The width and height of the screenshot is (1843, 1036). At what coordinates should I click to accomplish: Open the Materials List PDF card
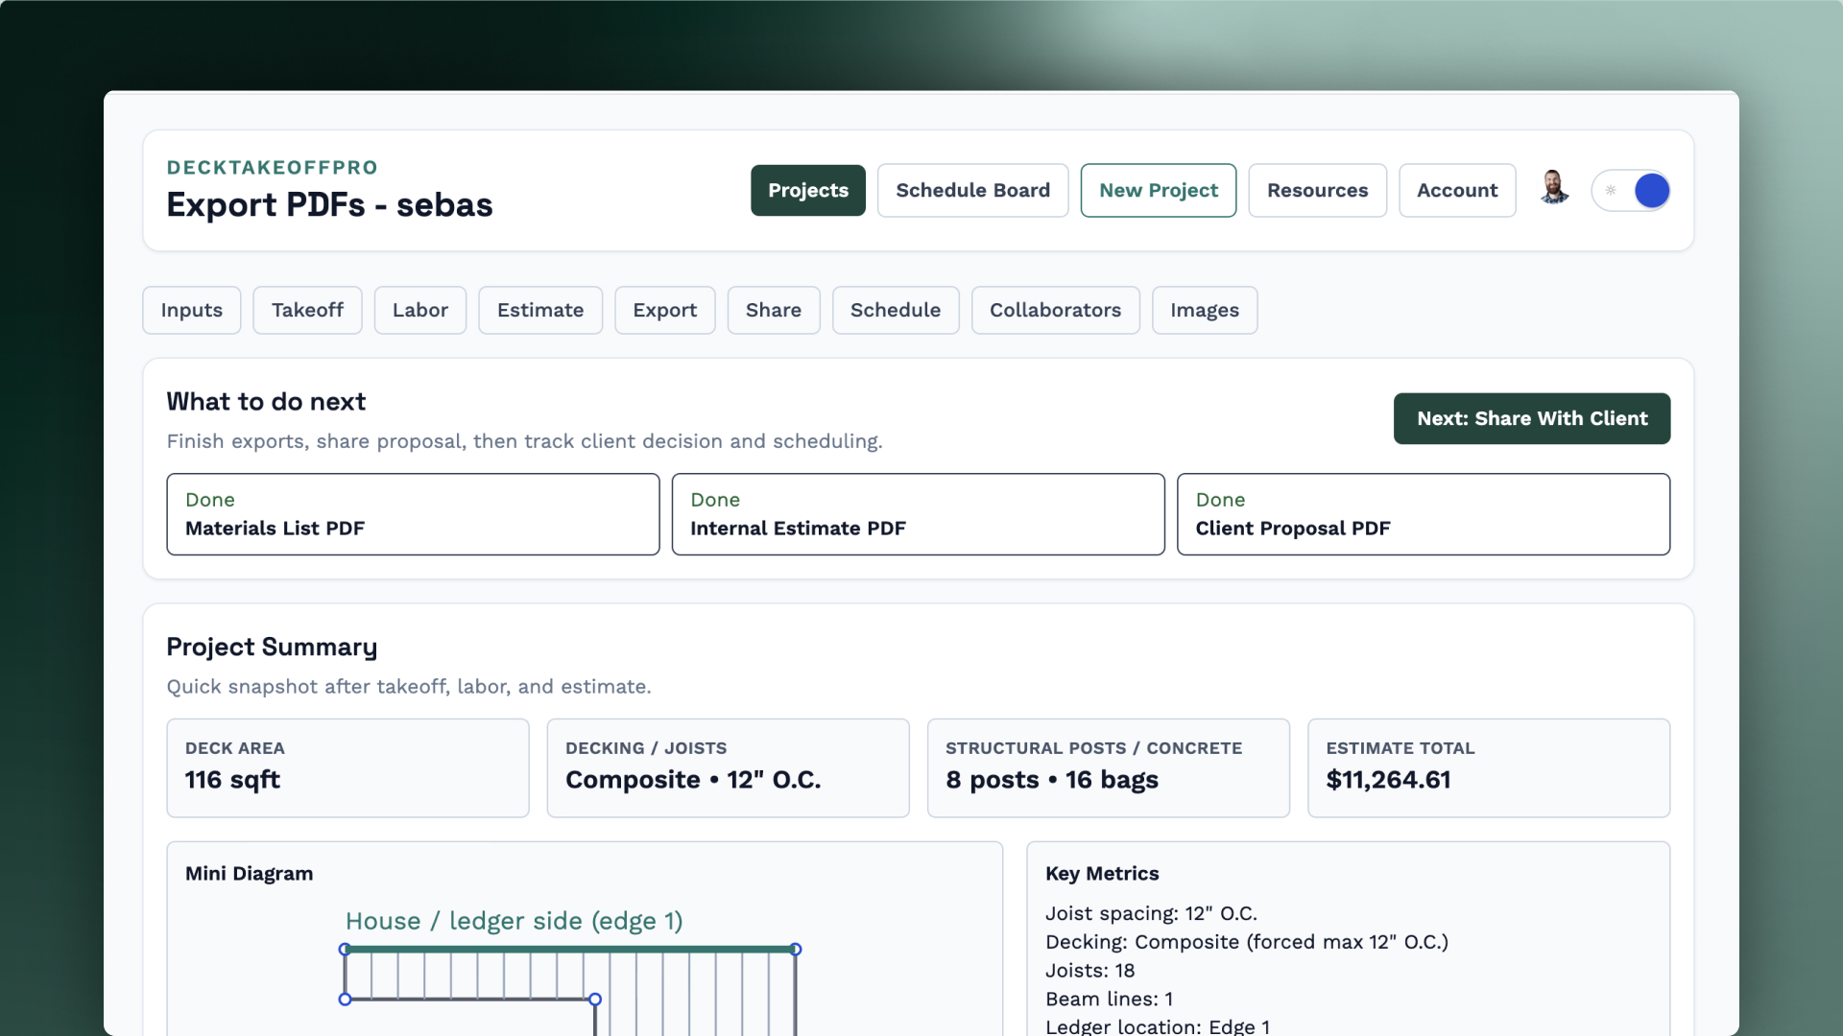pos(413,514)
